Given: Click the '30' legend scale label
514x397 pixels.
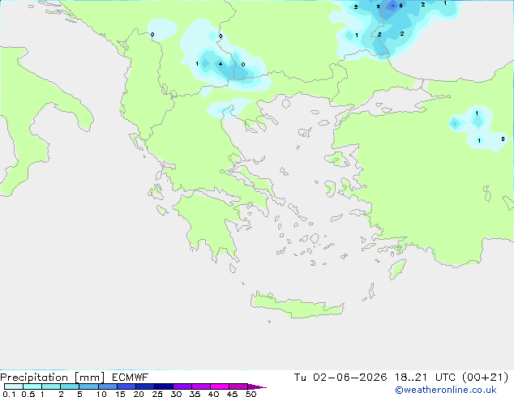Looking at the screenshot, I should pyautogui.click(x=176, y=394).
